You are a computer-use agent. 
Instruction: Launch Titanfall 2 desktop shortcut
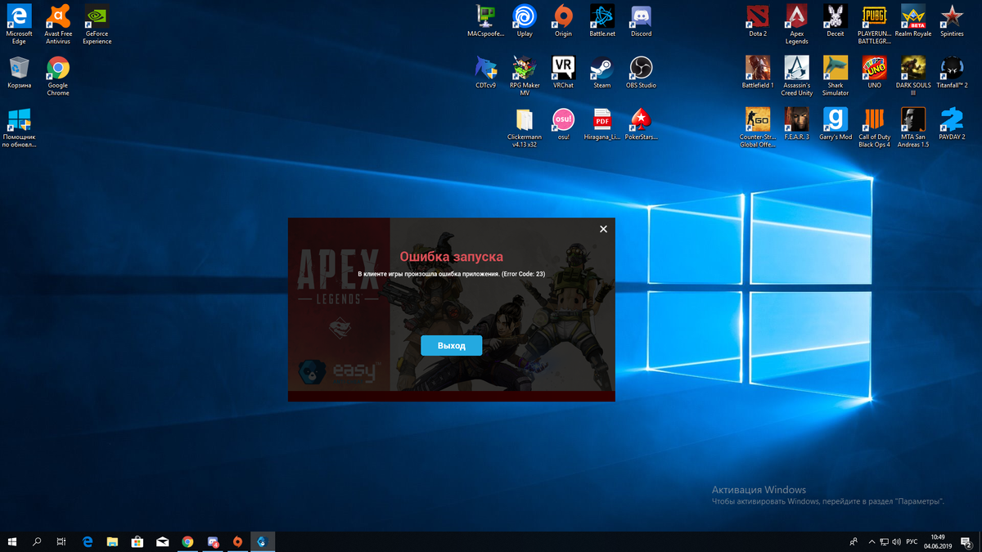pyautogui.click(x=952, y=72)
